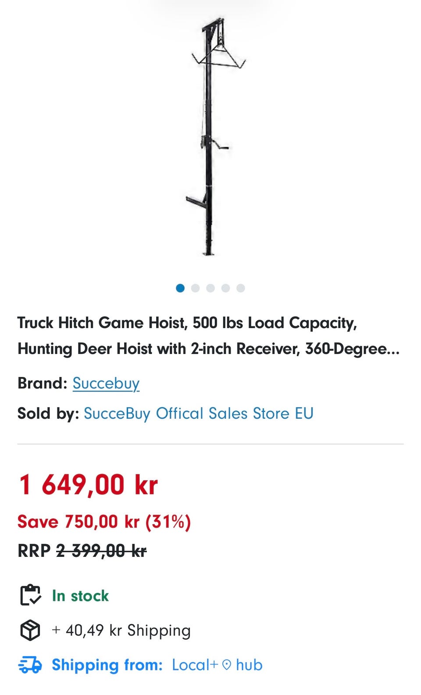Click the location pin icon beside hub
The height and width of the screenshot is (695, 421).
[x=226, y=665]
